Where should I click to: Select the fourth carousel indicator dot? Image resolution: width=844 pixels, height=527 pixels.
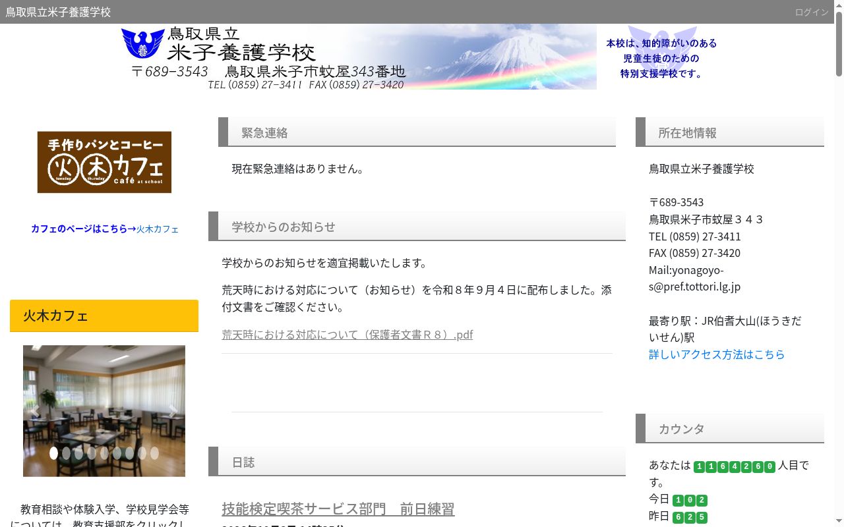tap(92, 453)
